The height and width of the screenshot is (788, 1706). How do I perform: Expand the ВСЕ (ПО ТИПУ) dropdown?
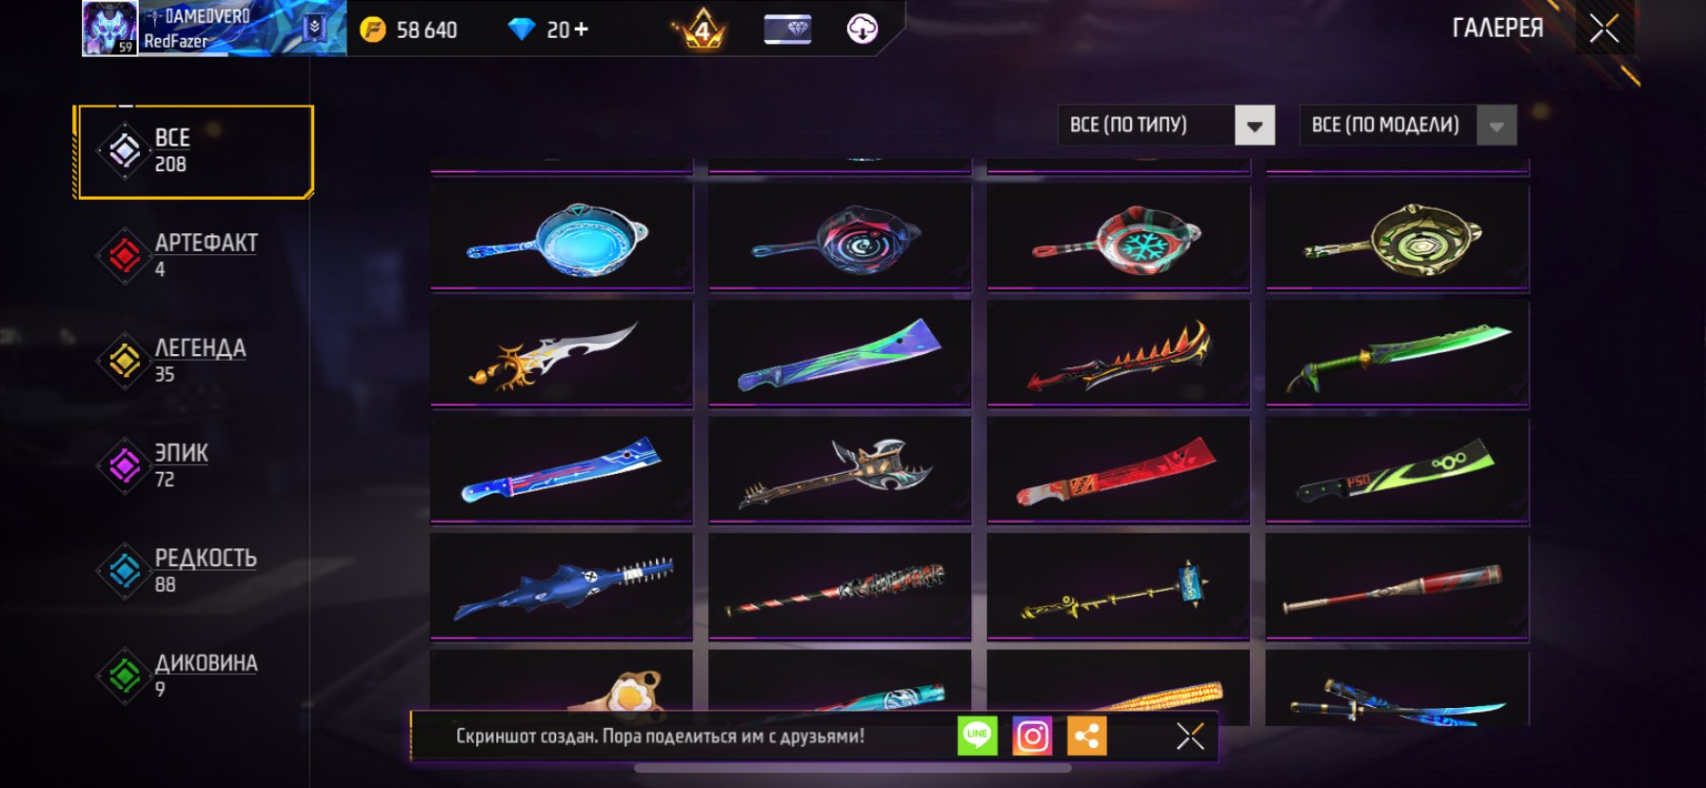[x=1166, y=125]
